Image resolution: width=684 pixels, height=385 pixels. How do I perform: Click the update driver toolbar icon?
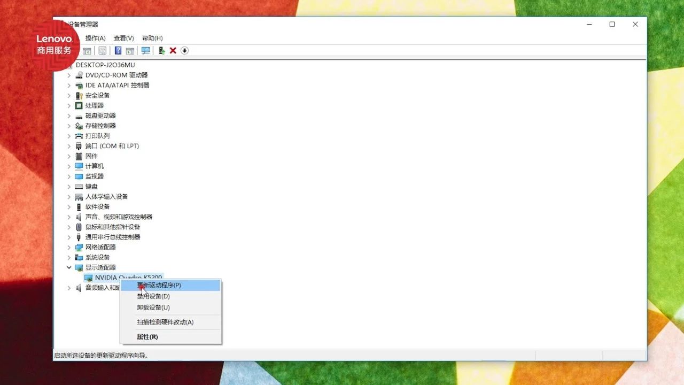161,50
